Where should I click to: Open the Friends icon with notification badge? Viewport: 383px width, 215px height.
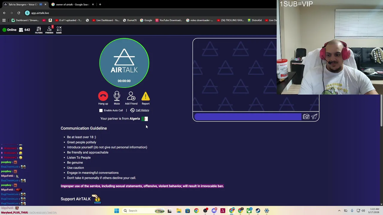tap(49, 30)
